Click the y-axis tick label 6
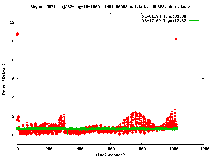 coord(13,79)
